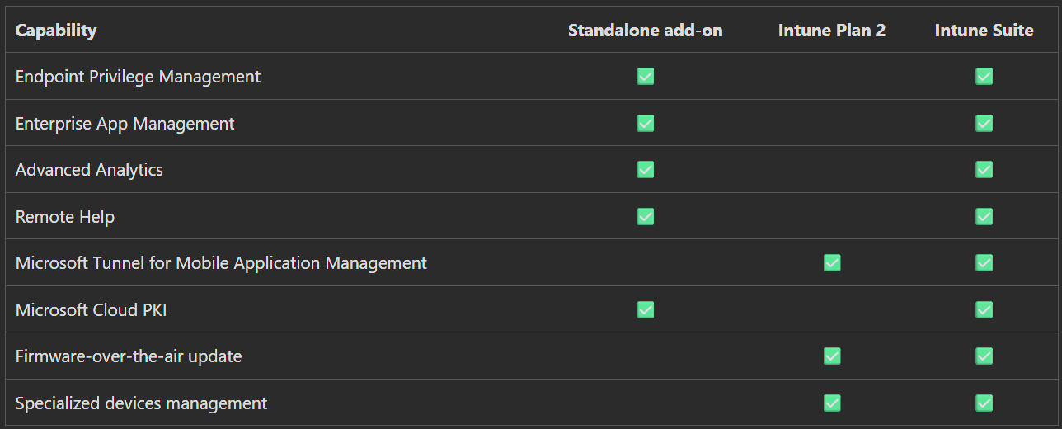Click Advanced Analytics Standalone add-on checkmark
The height and width of the screenshot is (429, 1062).
[646, 169]
